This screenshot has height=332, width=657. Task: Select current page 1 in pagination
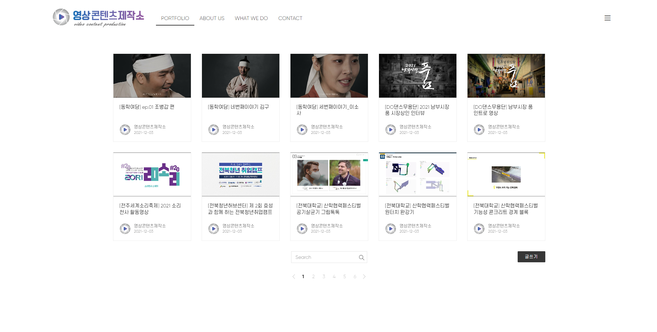click(303, 276)
